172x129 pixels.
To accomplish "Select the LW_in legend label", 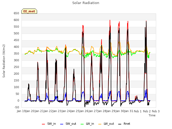I will [90, 124].
